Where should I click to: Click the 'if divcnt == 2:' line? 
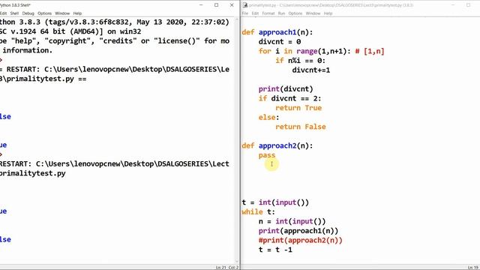click(290, 98)
